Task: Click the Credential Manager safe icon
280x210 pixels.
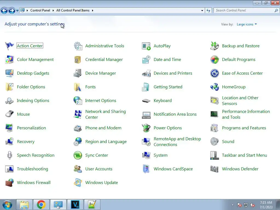Action: pos(78,60)
